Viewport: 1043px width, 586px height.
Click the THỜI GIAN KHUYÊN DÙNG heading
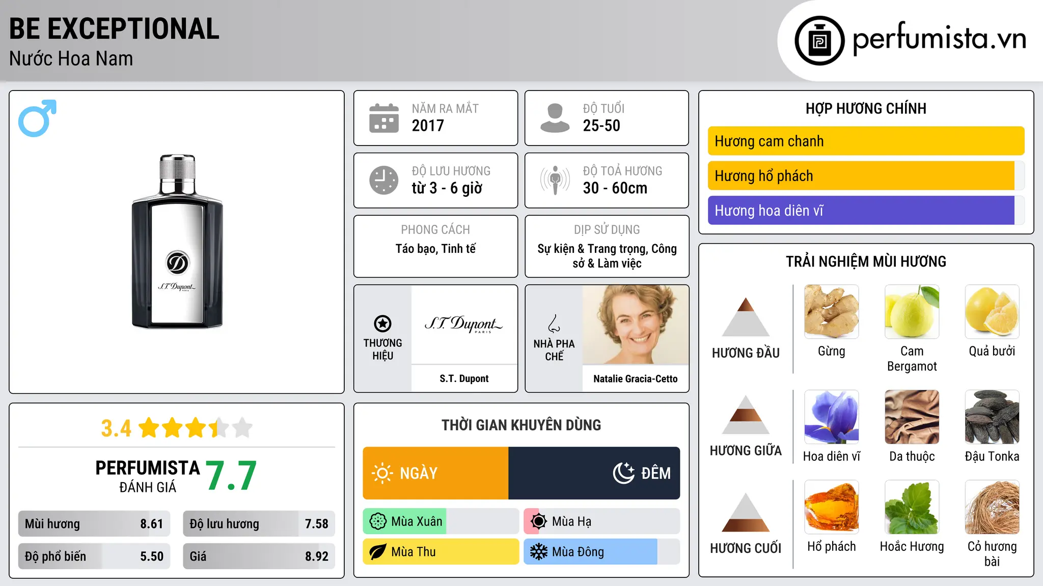[521, 425]
